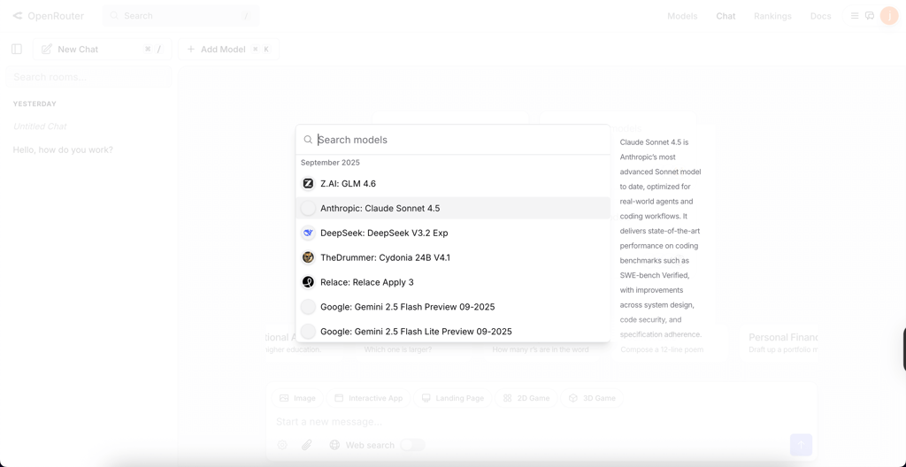Open the Rankings nav link
The width and height of the screenshot is (906, 467).
point(772,16)
